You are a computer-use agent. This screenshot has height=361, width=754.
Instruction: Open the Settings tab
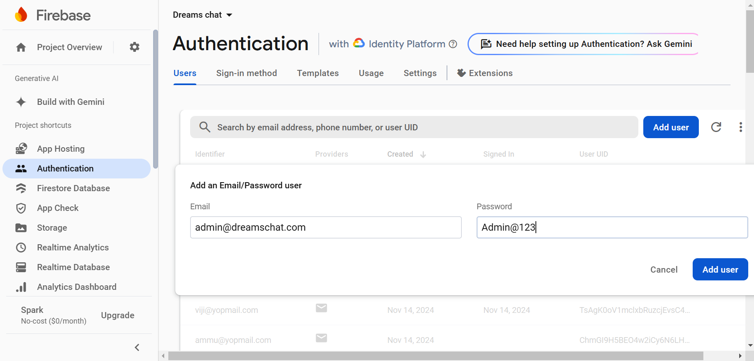(x=420, y=73)
